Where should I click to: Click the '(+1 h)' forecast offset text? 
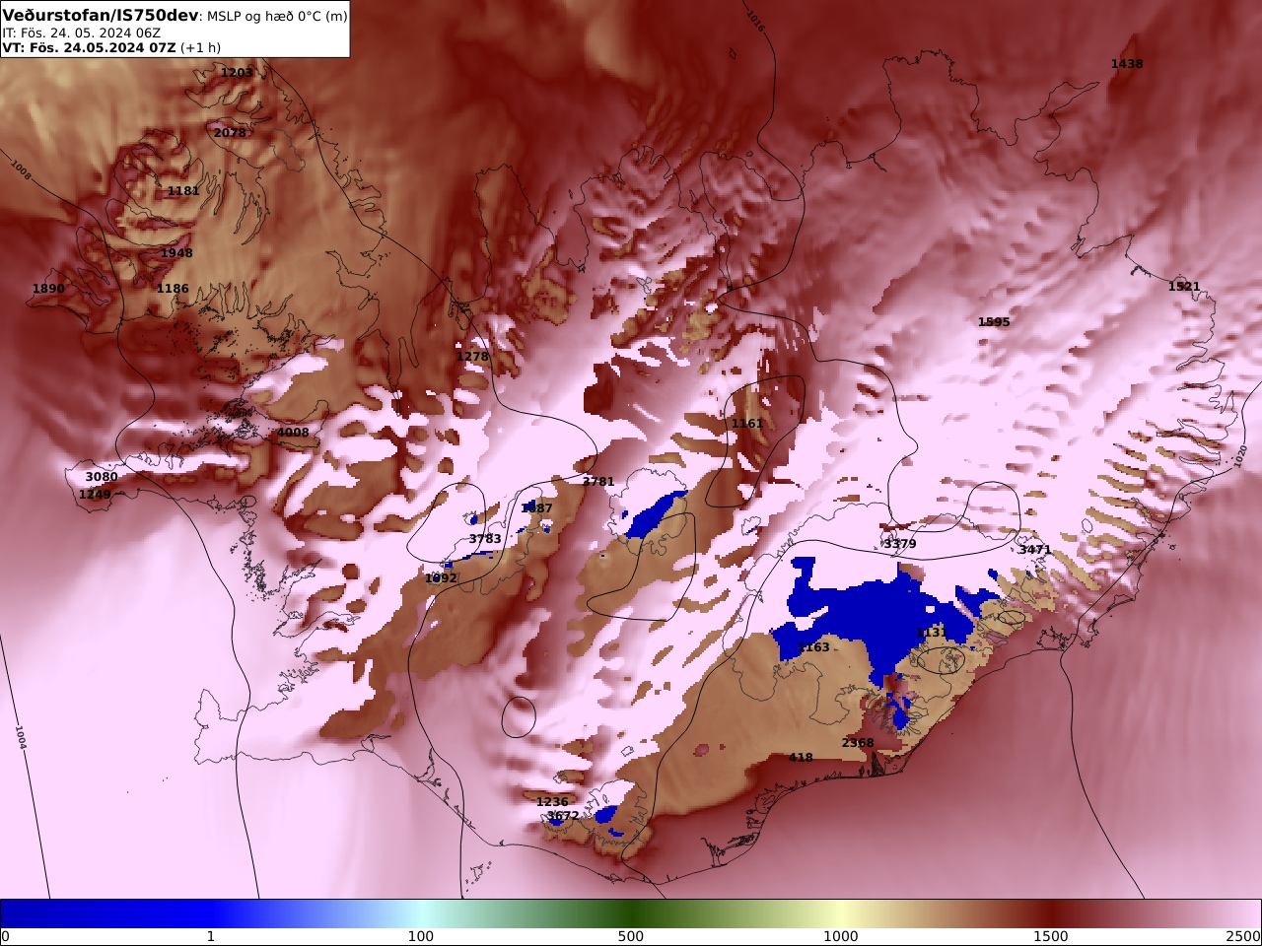[x=201, y=47]
